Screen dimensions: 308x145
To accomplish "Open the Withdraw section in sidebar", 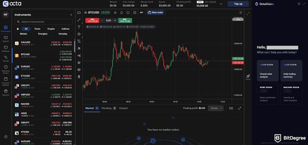I will click(6, 49).
